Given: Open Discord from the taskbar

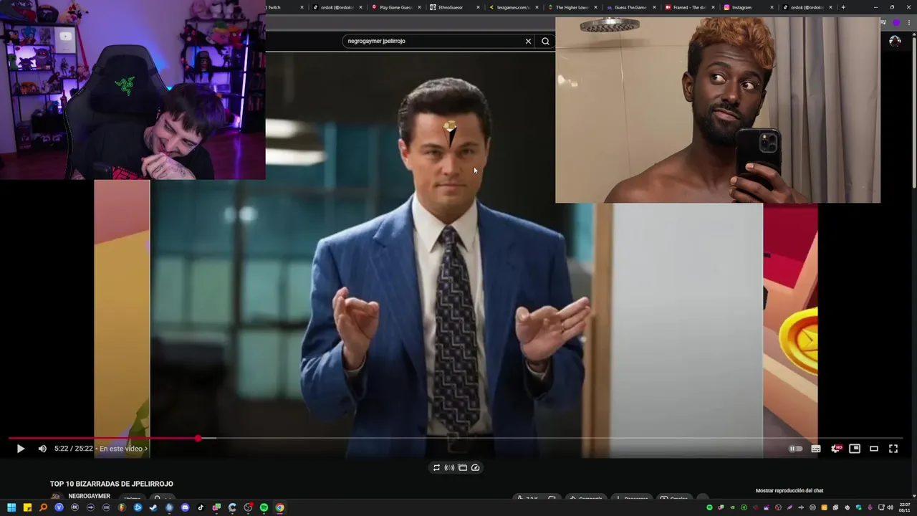Looking at the screenshot, I should (185, 507).
